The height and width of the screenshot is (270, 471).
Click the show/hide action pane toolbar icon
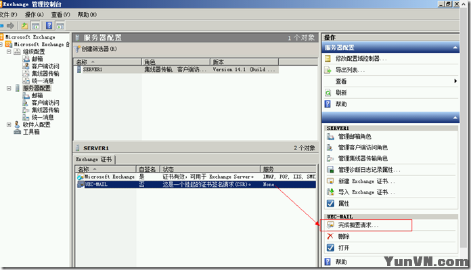60,26
